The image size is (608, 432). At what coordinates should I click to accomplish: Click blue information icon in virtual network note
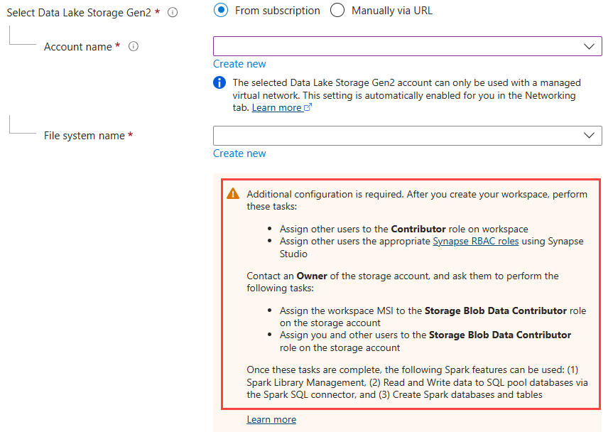coord(220,83)
